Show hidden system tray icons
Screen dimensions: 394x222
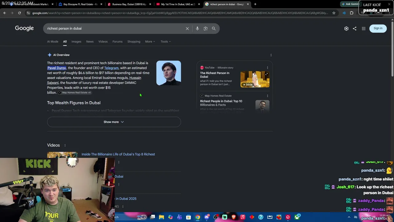tap(349, 217)
